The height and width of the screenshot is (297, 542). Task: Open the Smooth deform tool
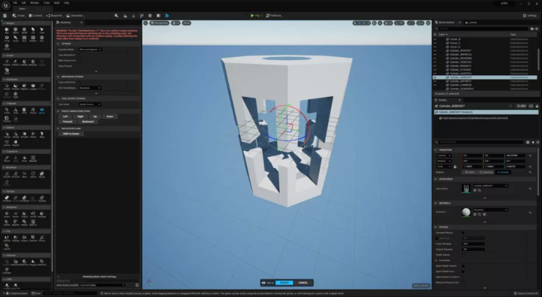tap(24, 134)
